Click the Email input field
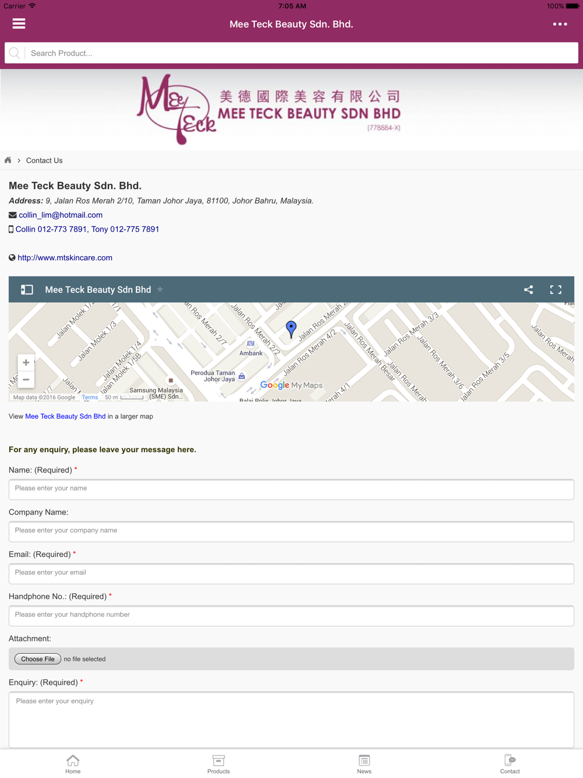The width and height of the screenshot is (583, 778). [x=291, y=573]
